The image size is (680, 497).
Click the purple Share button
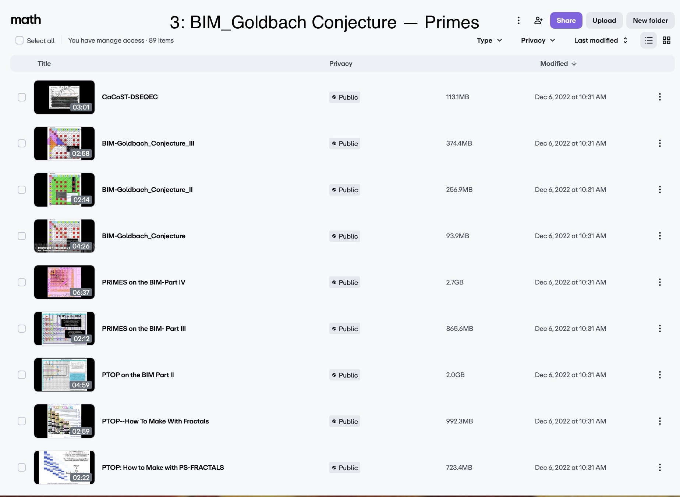point(566,21)
